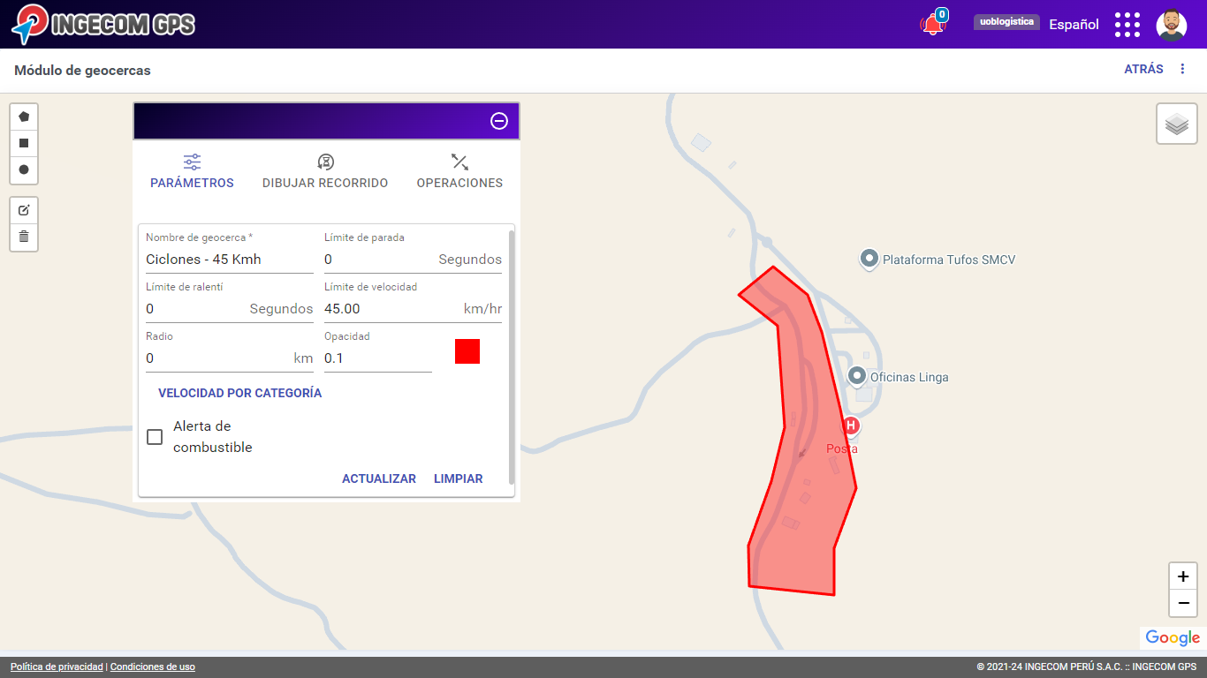Enable Alerta de combustible checkbox
The width and height of the screenshot is (1207, 678).
coord(155,437)
